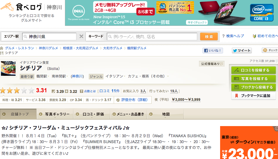278x159 pixels.
Task: Click the Twitter ツイート button
Action: point(242,51)
